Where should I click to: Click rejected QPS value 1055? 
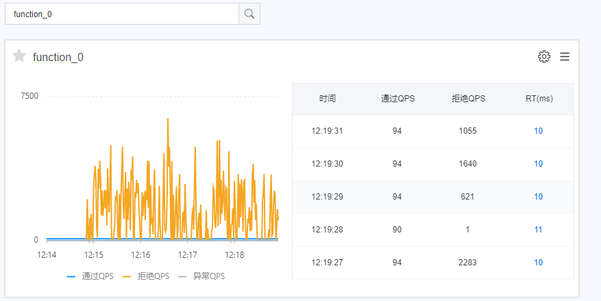(x=467, y=131)
